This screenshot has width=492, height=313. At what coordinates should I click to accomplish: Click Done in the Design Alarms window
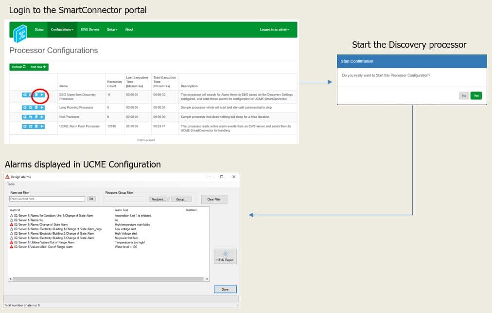(225, 290)
